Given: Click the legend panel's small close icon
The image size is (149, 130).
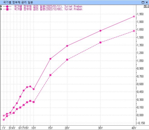Looking at the screenshot, I should (x=148, y=6).
